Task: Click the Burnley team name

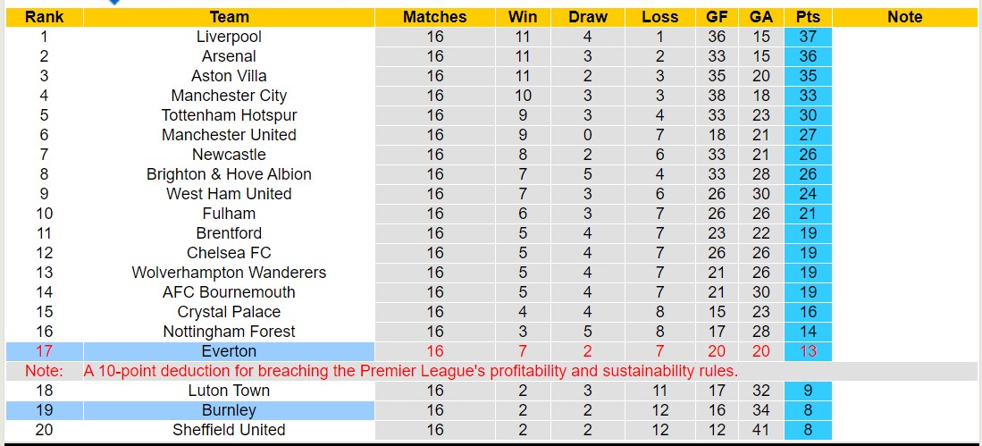Action: pyautogui.click(x=229, y=410)
